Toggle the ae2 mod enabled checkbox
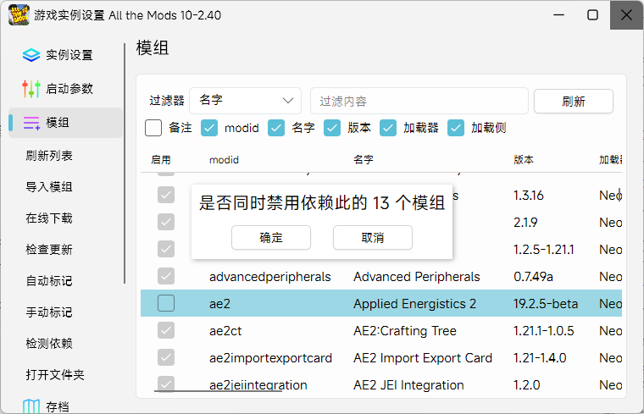 [166, 303]
